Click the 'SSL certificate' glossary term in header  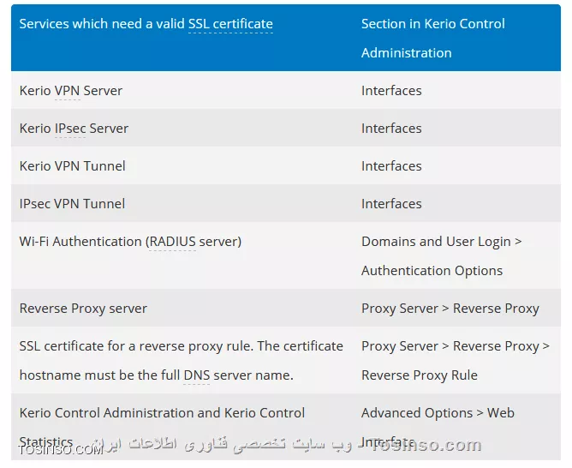pos(230,24)
